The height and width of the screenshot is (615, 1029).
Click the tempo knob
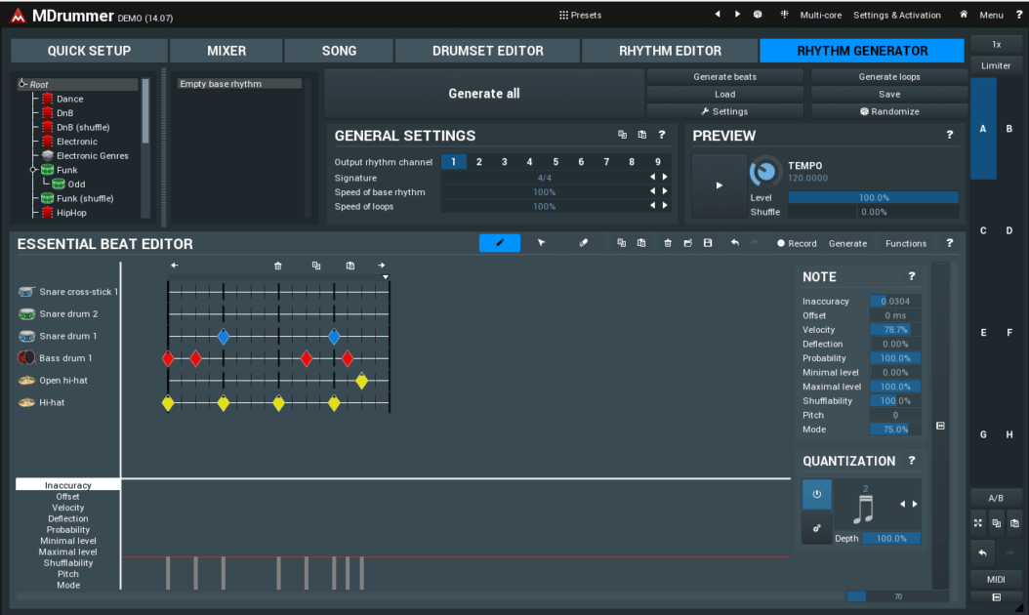point(764,172)
